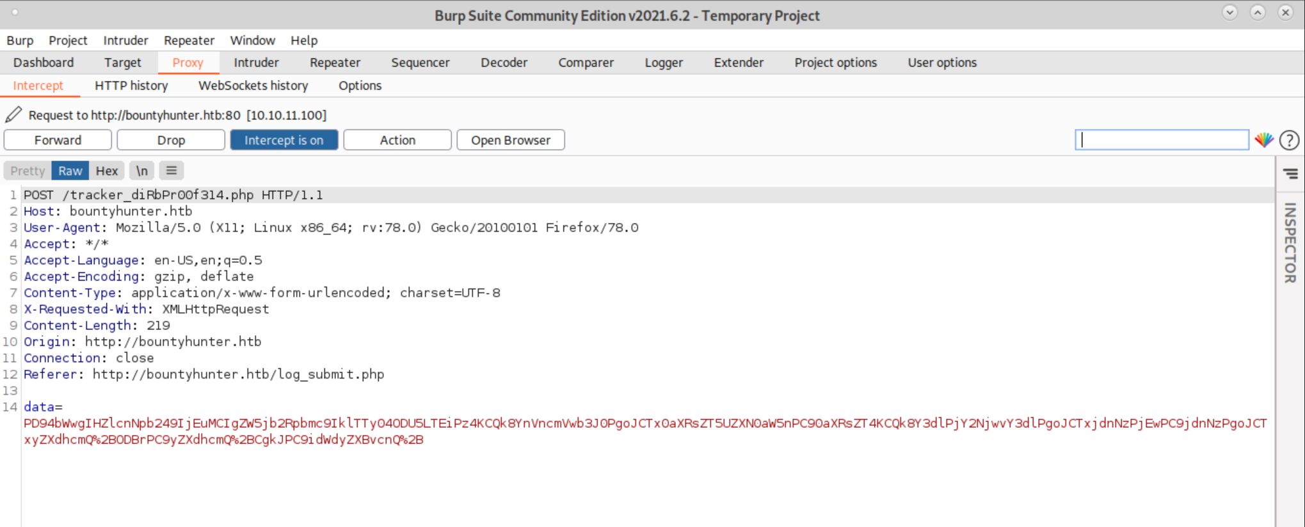Open the help question mark icon

point(1289,140)
